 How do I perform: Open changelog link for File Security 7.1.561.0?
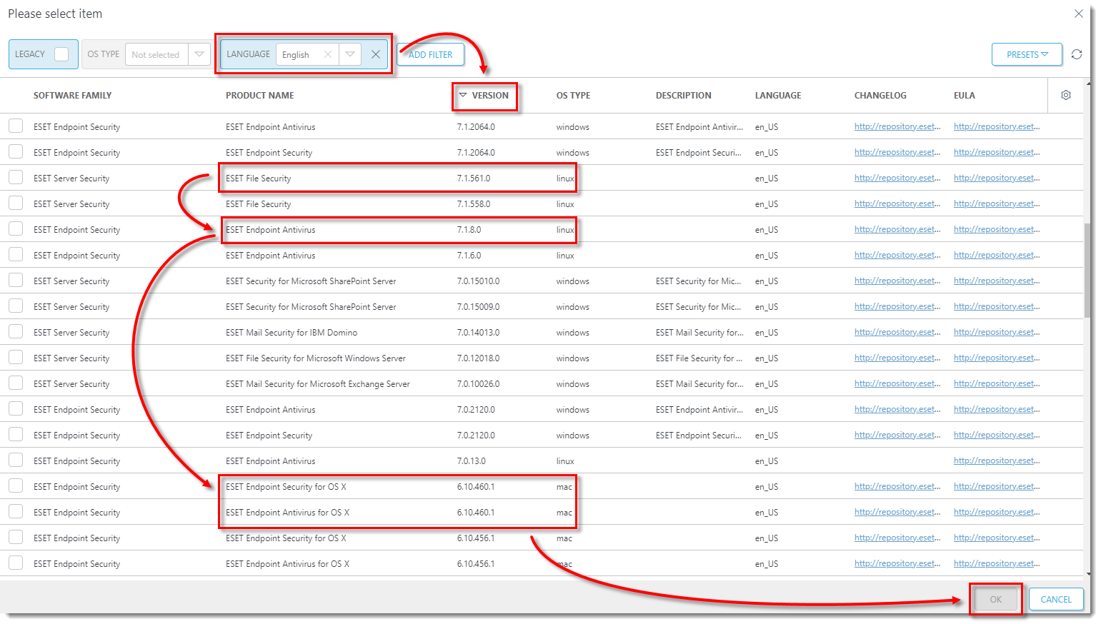click(x=897, y=178)
